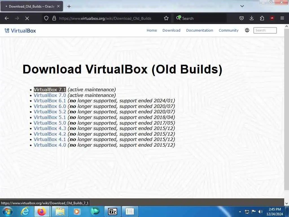
Task: Open the Windows Start button
Action: (x=8, y=211)
